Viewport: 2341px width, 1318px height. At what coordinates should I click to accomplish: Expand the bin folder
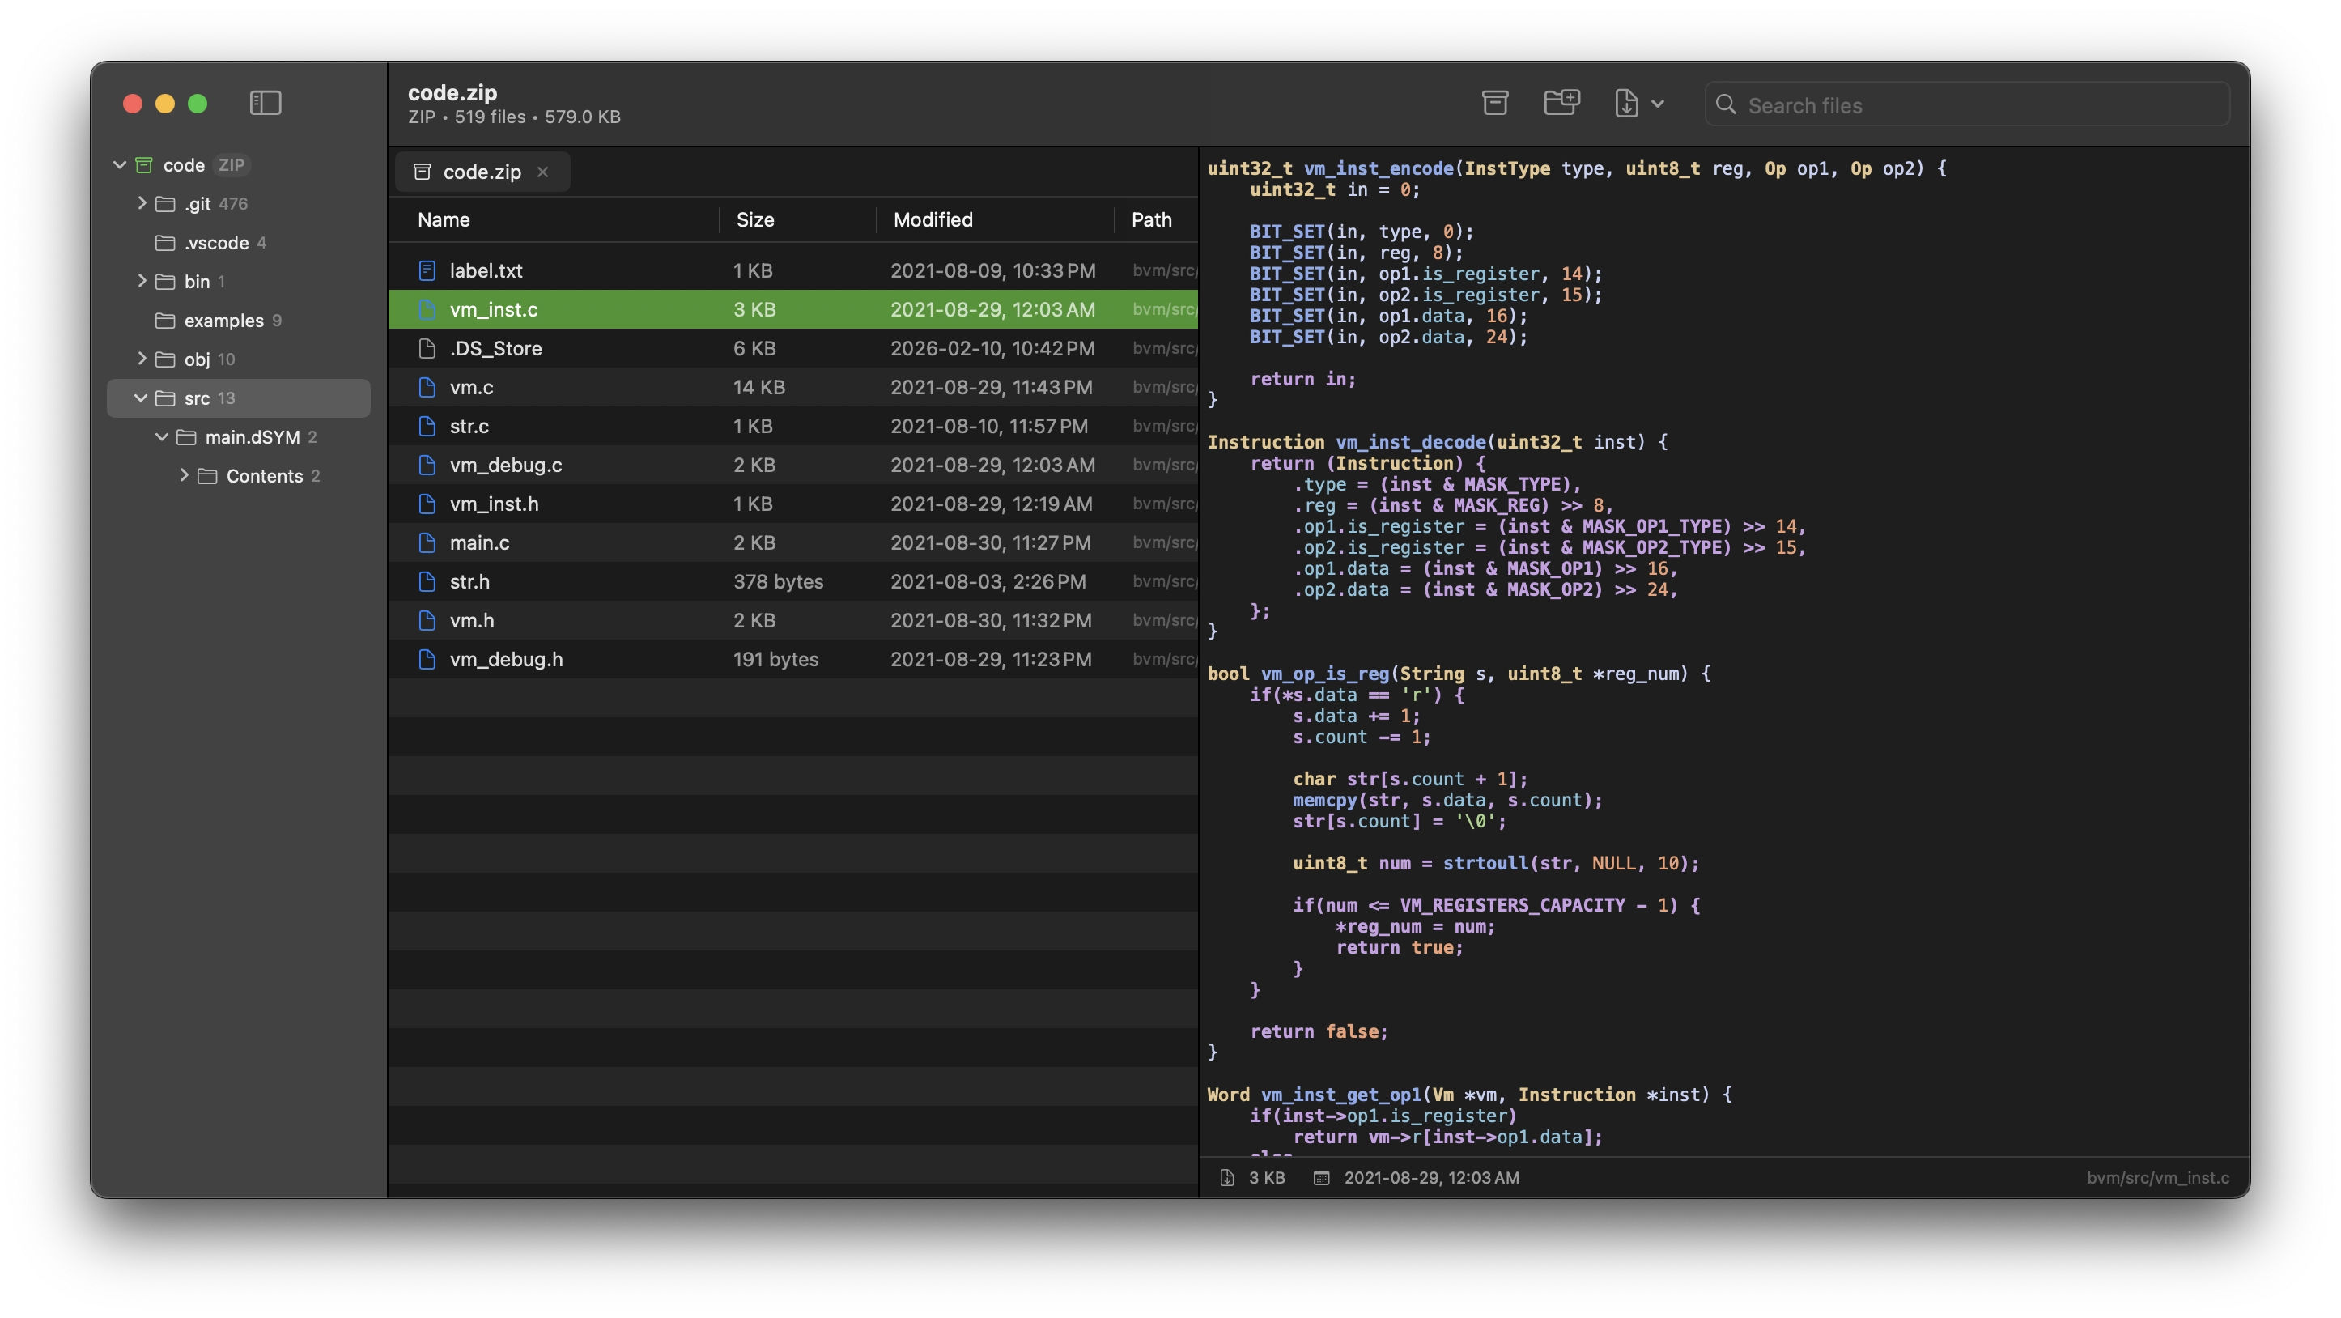[x=142, y=281]
